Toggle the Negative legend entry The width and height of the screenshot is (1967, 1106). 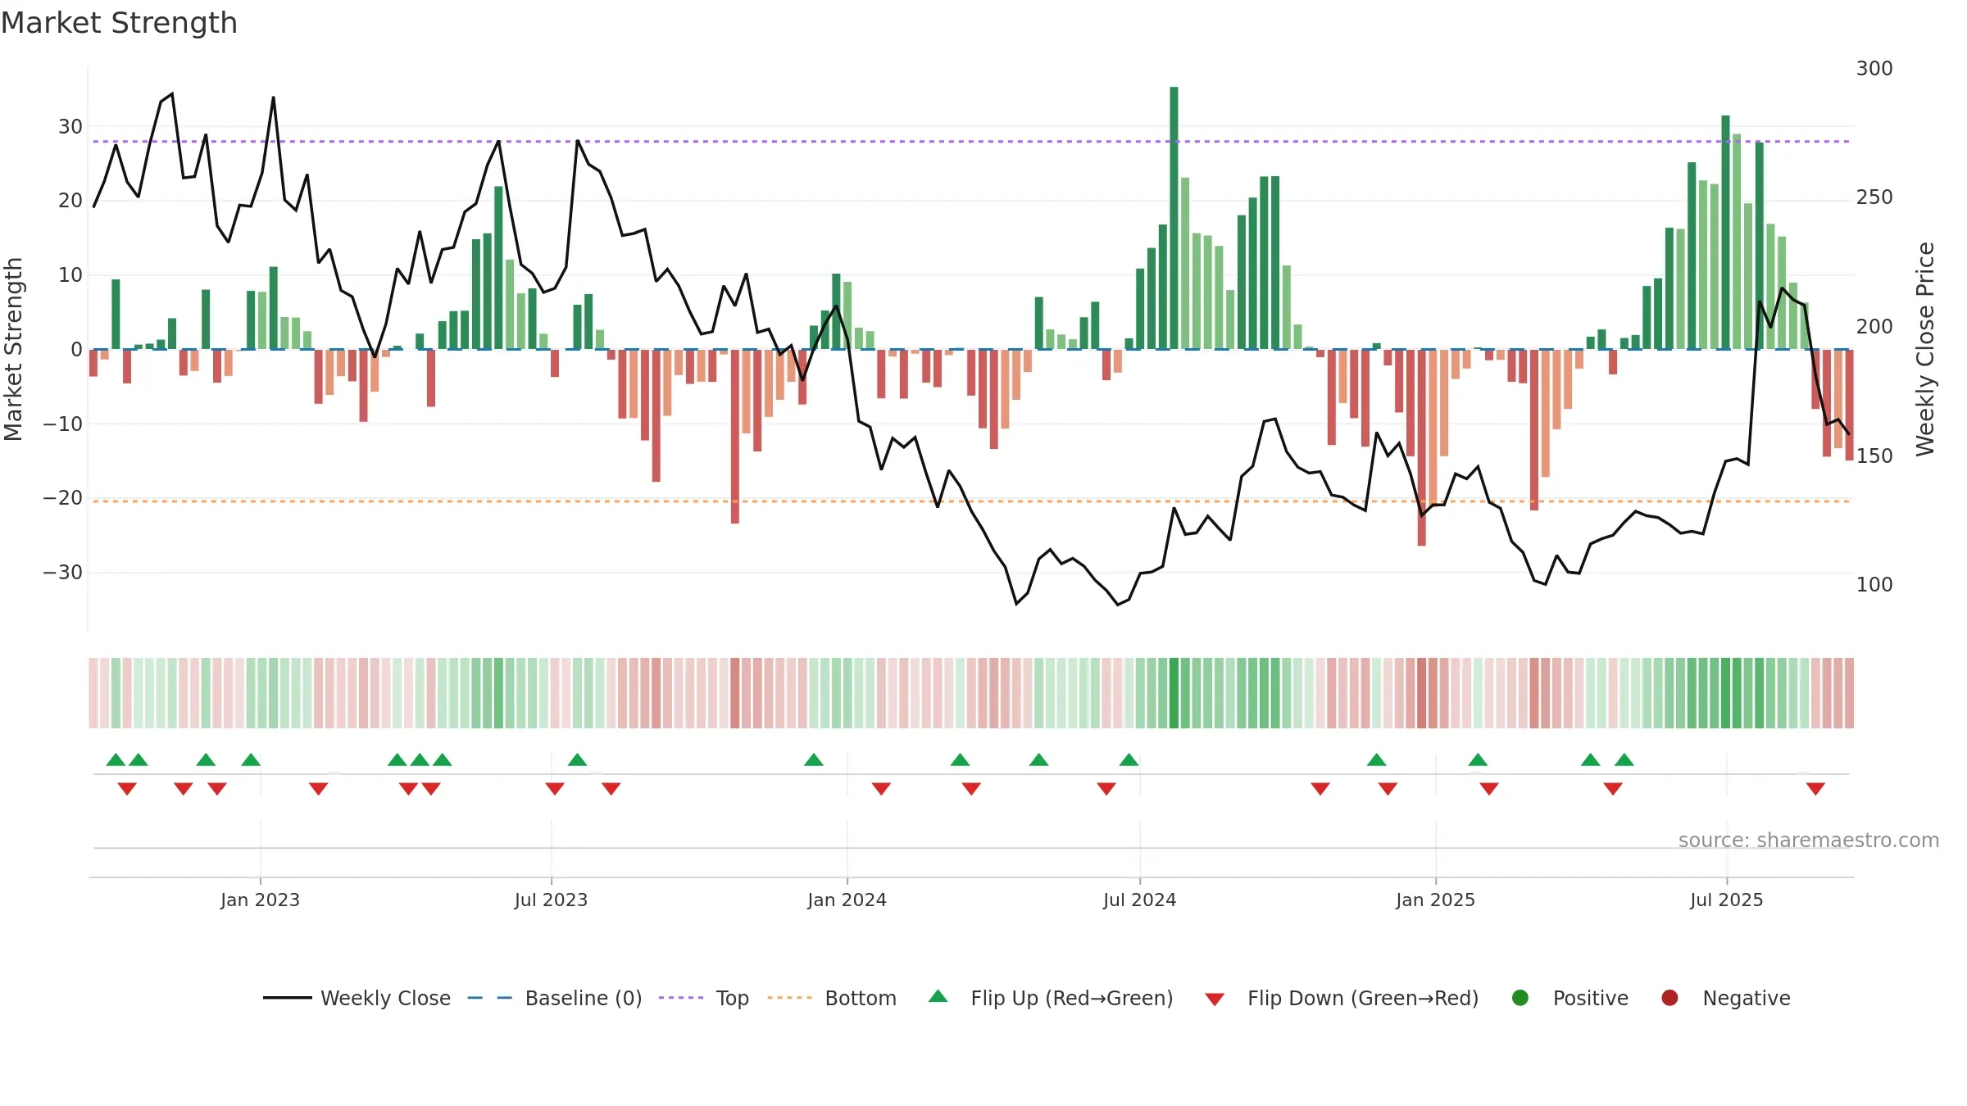coord(1725,998)
